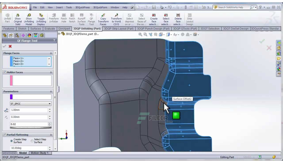Open View Orientation dropdown arrow
This screenshot has height=163, width=283.
[164, 35]
